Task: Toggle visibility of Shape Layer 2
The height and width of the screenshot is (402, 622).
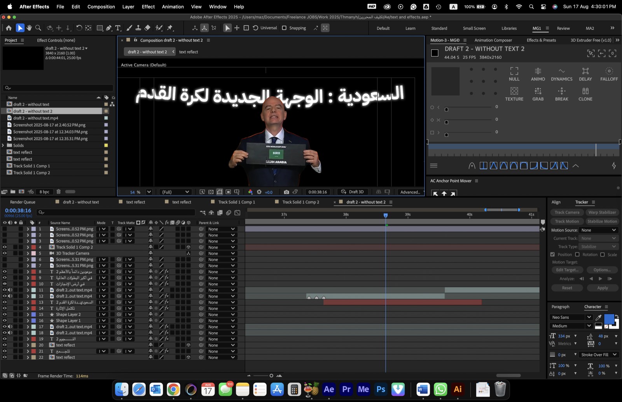Action: tap(5, 315)
